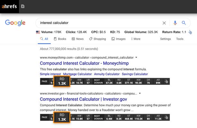Click the Moneychimp AR 89K value
The image size is (197, 128).
tap(158, 82)
